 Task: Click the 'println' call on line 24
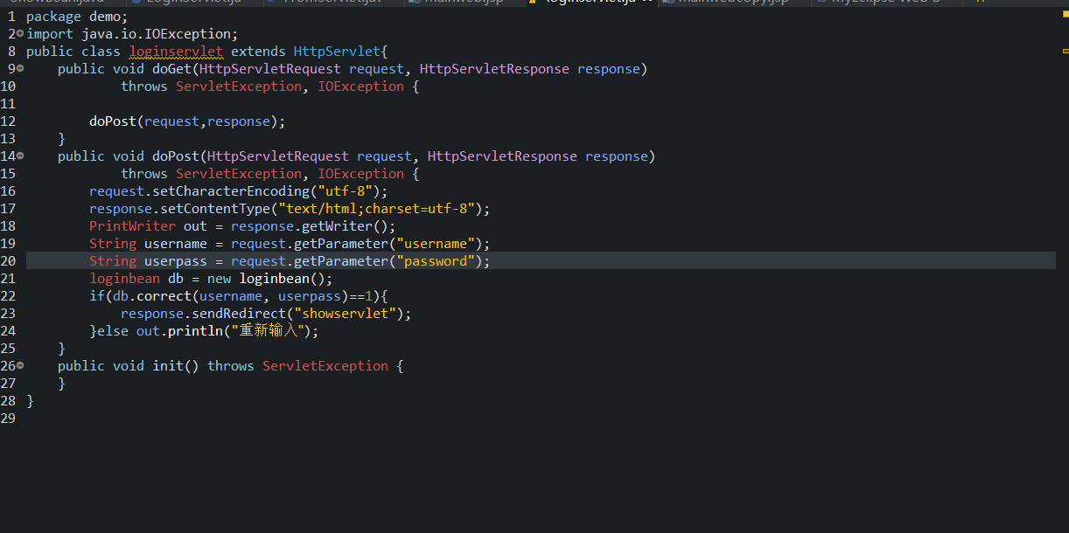click(195, 331)
